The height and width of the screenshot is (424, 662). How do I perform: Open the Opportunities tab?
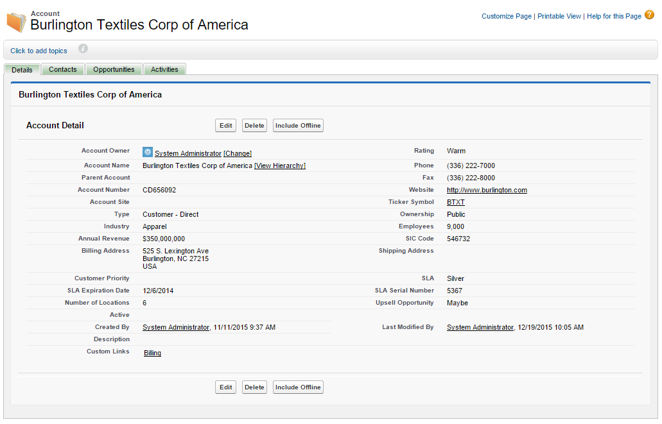click(114, 69)
